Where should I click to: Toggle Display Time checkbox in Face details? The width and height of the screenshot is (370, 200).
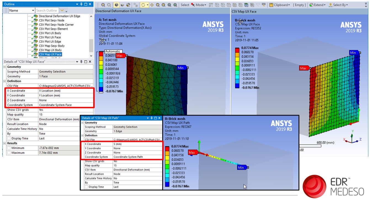point(9,138)
